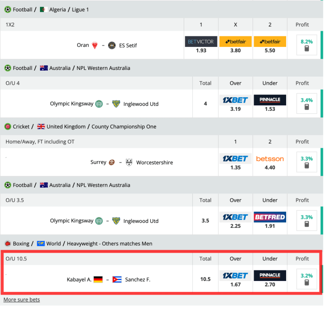Image resolution: width=327 pixels, height=327 pixels.
Task: Open calculator for Kabayel vs Sanchez bet
Action: [307, 283]
